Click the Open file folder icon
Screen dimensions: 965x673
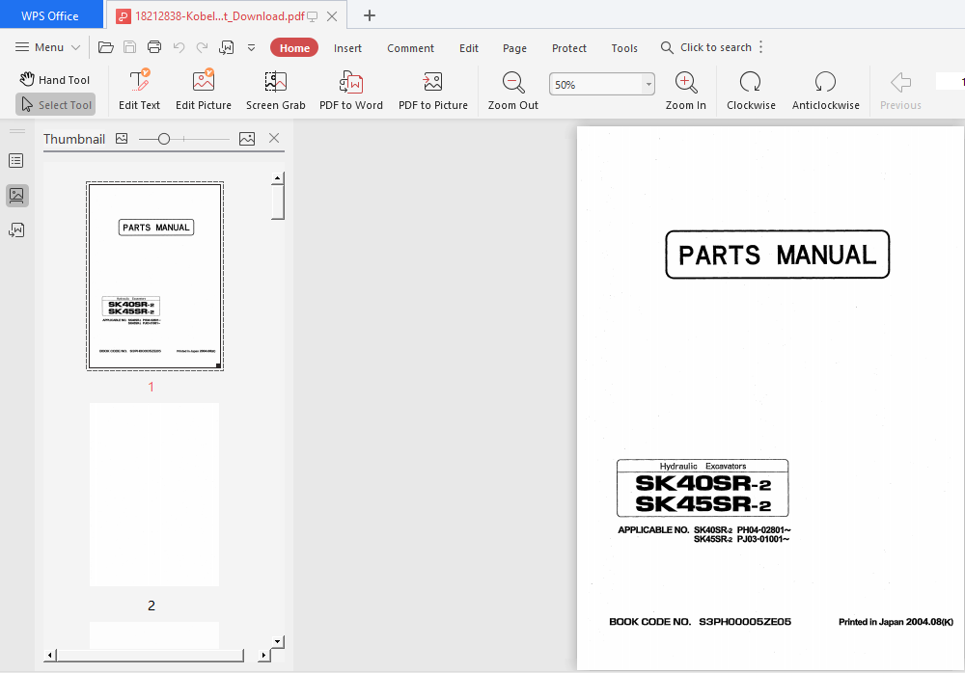click(x=106, y=47)
